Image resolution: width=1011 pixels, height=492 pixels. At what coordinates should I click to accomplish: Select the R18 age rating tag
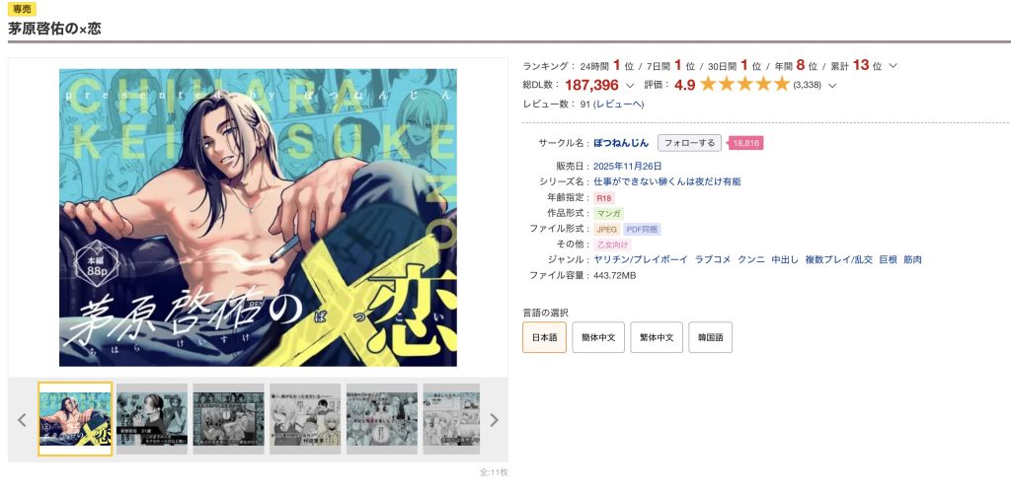click(603, 198)
